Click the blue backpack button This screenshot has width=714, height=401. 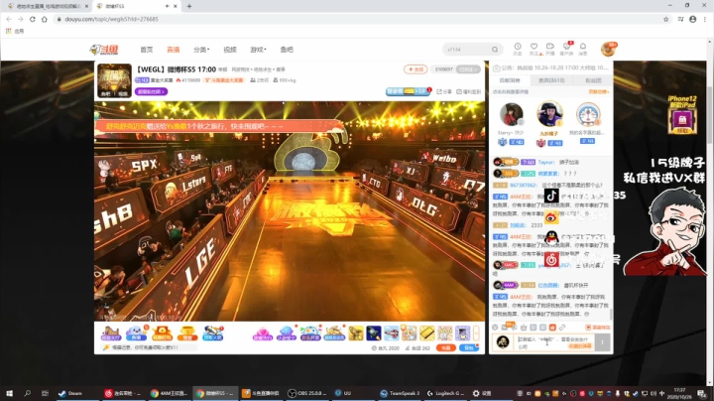click(468, 347)
